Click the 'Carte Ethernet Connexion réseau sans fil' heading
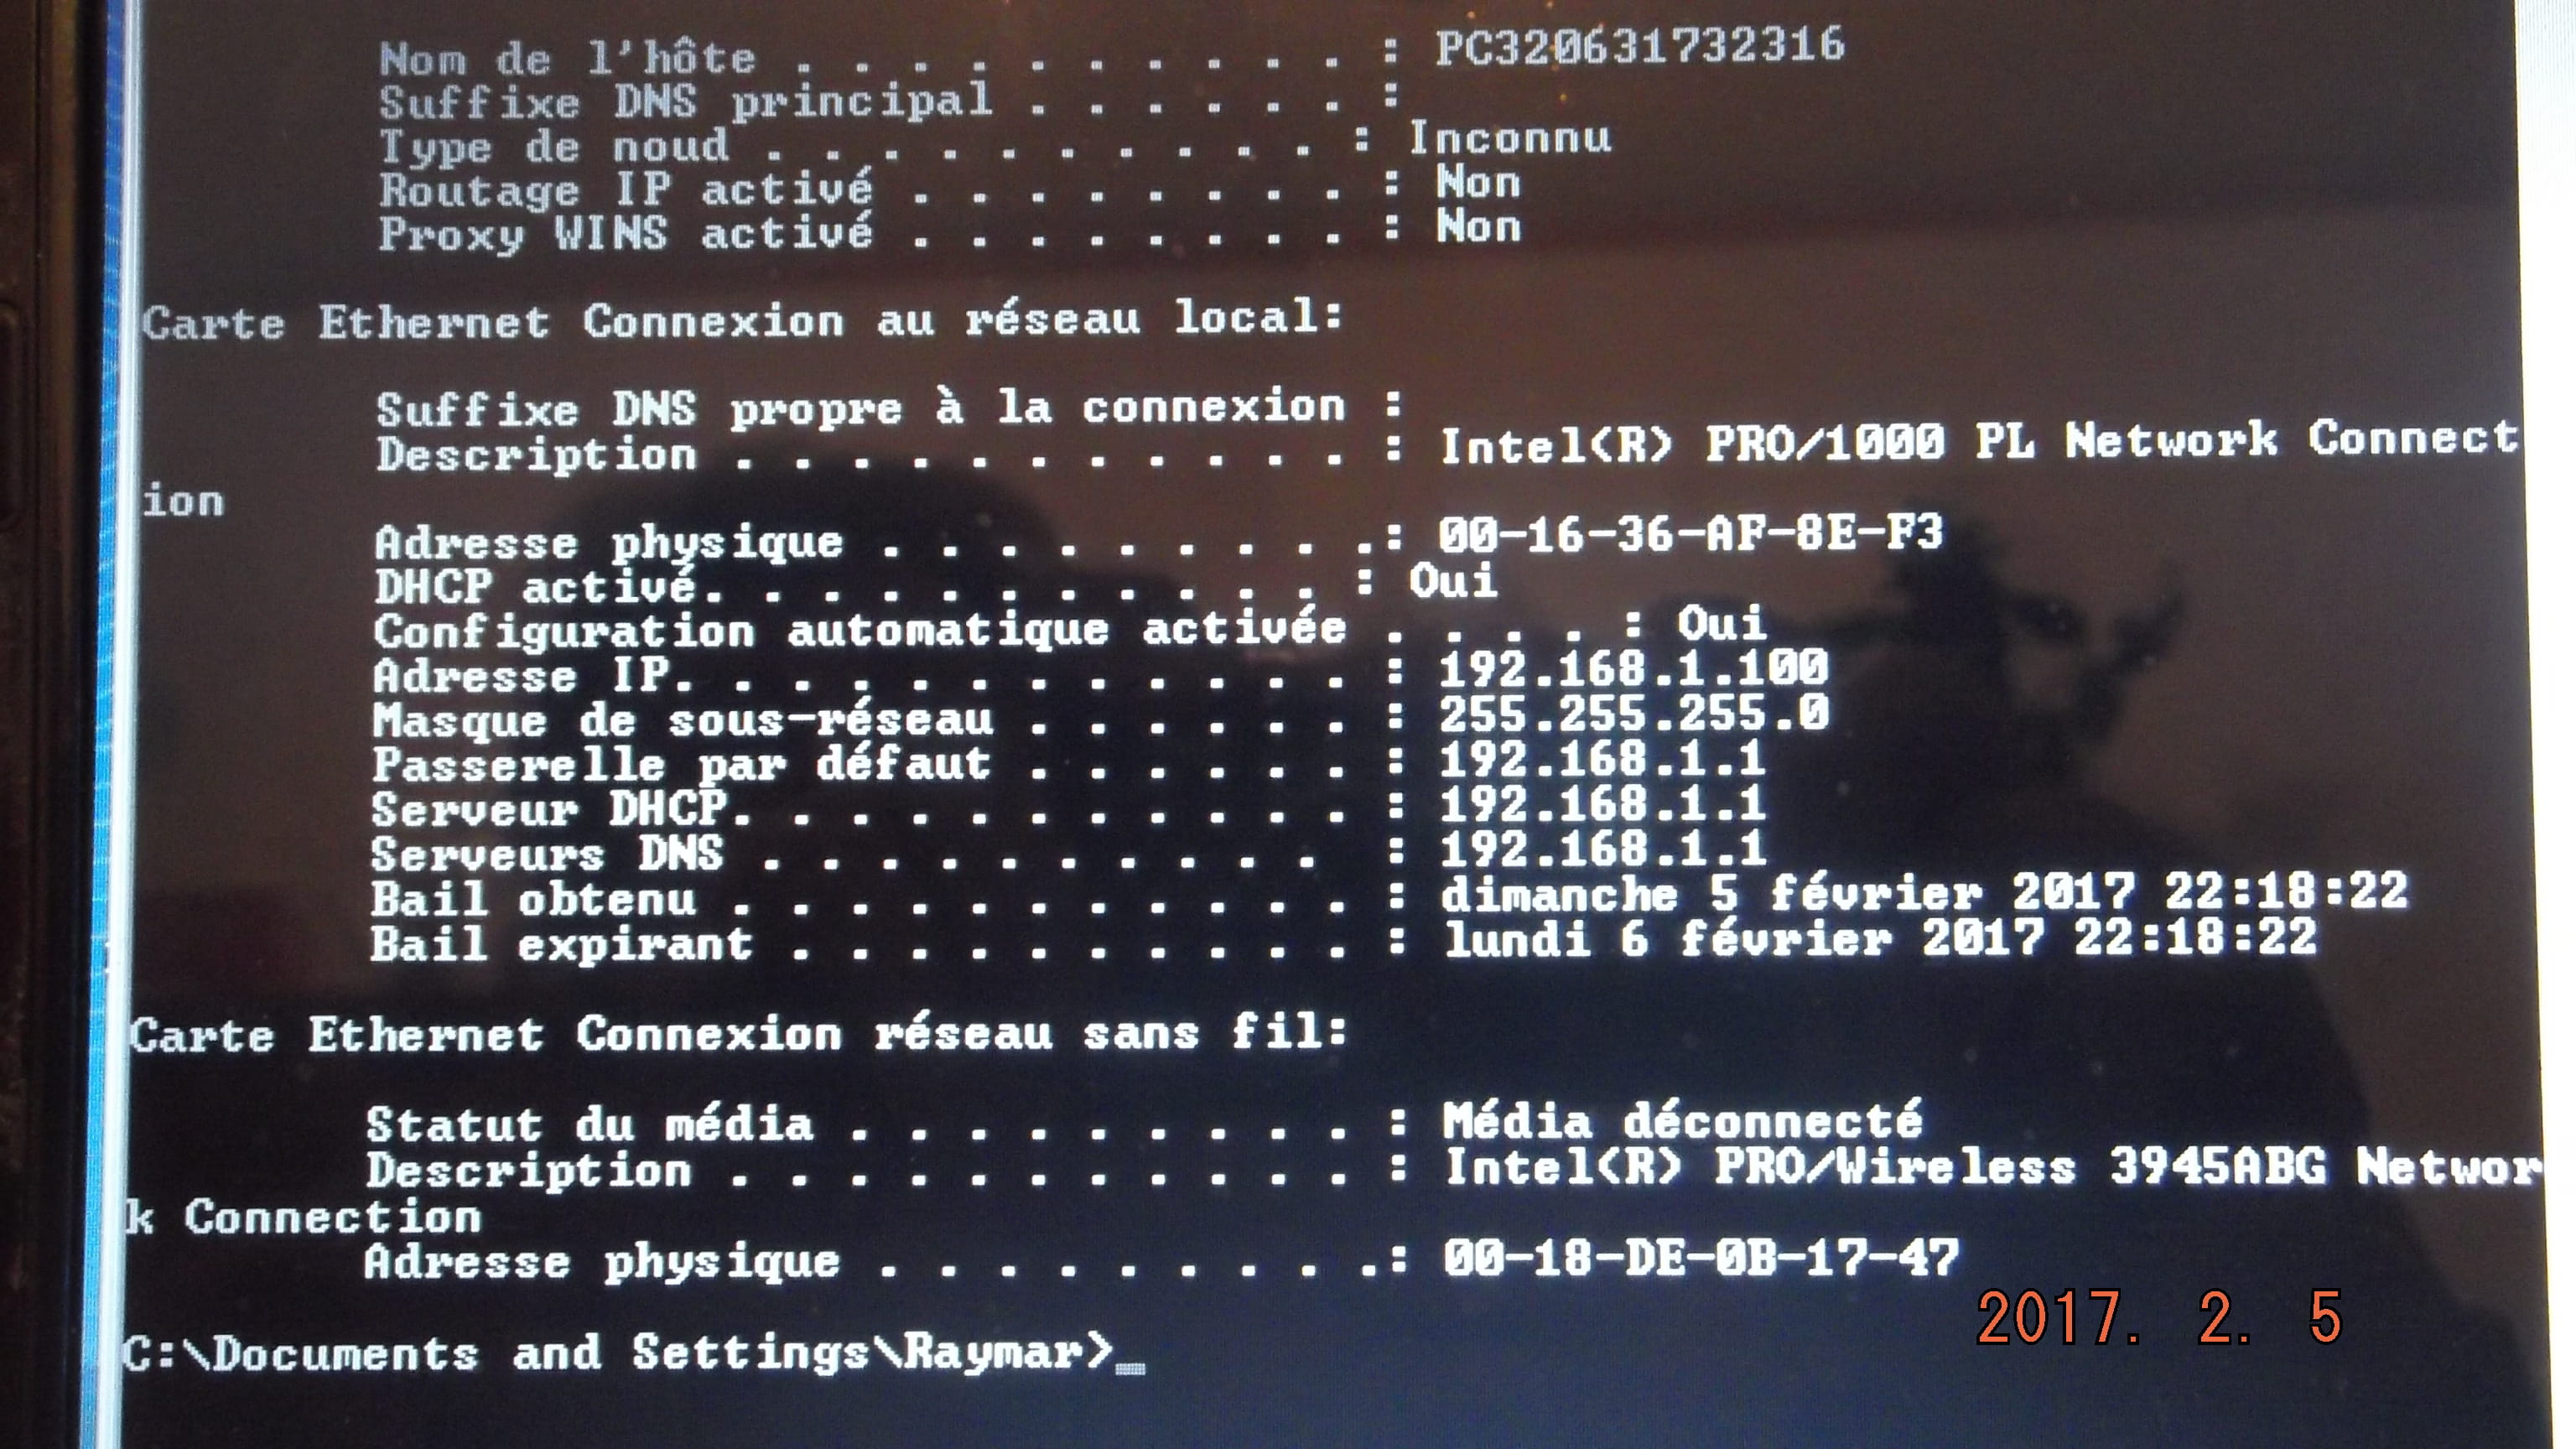Viewport: 2576px width, 1449px height. pos(739,1033)
